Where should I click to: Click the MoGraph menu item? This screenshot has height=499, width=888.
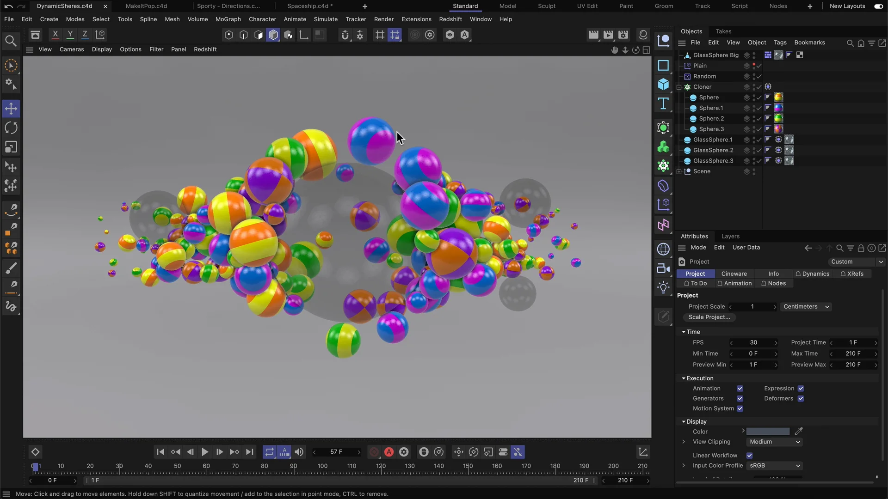pos(228,19)
